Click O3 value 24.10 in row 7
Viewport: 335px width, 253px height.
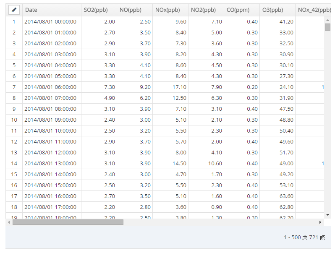click(x=277, y=87)
